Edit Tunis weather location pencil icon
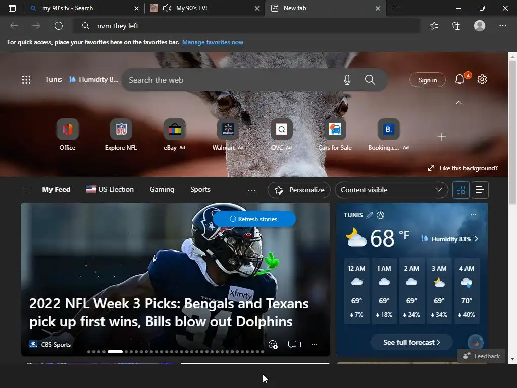Screen dimensions: 517x388 click(370, 215)
